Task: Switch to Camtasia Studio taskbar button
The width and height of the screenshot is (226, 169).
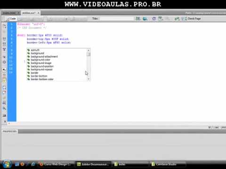Action: tap(168, 164)
